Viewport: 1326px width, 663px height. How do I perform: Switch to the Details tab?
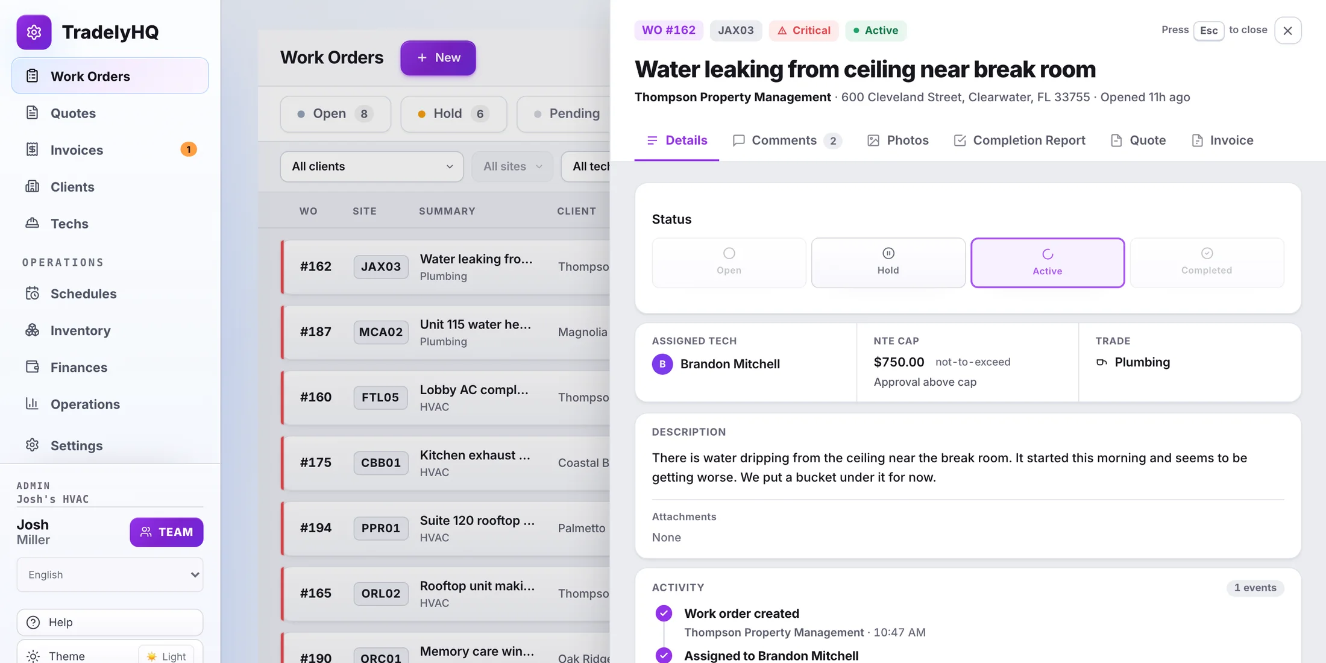coord(676,140)
